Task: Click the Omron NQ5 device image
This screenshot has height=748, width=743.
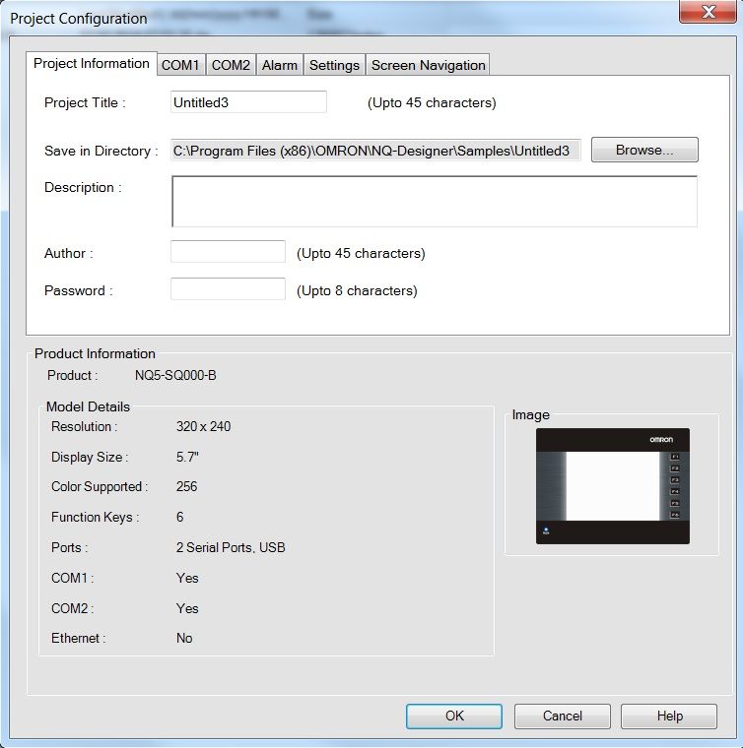Action: [x=613, y=486]
